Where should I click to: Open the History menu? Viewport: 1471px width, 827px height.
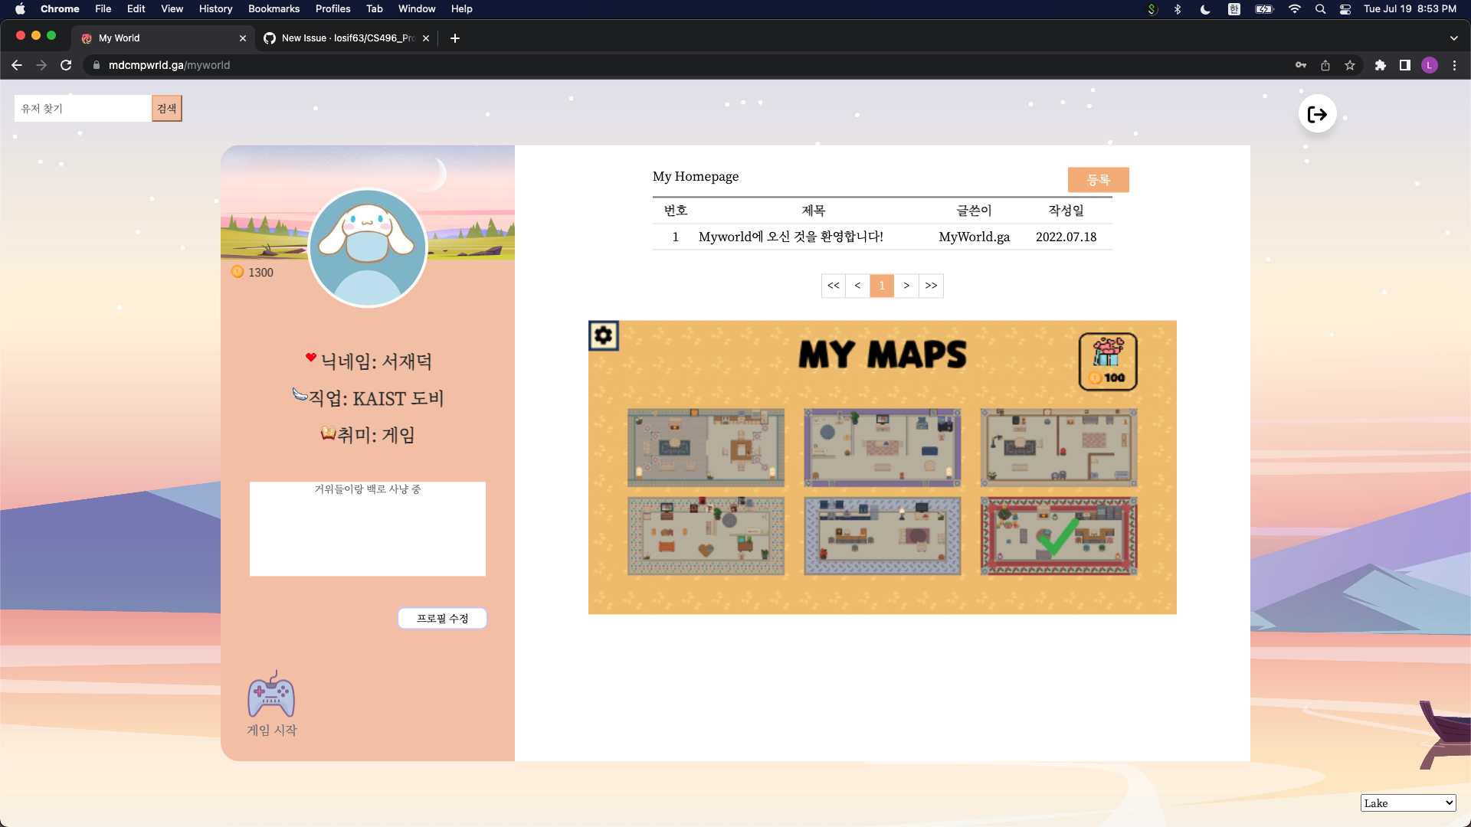click(x=215, y=9)
